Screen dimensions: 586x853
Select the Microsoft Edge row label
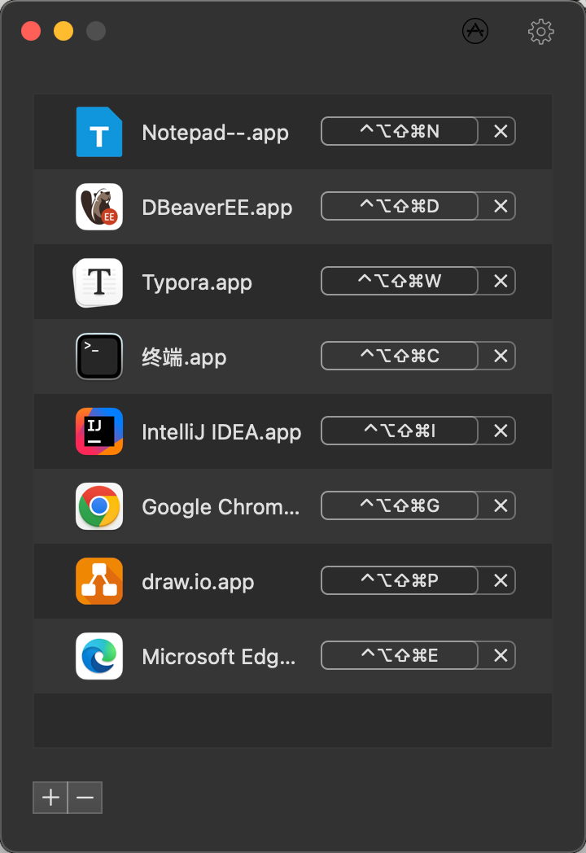(x=219, y=657)
